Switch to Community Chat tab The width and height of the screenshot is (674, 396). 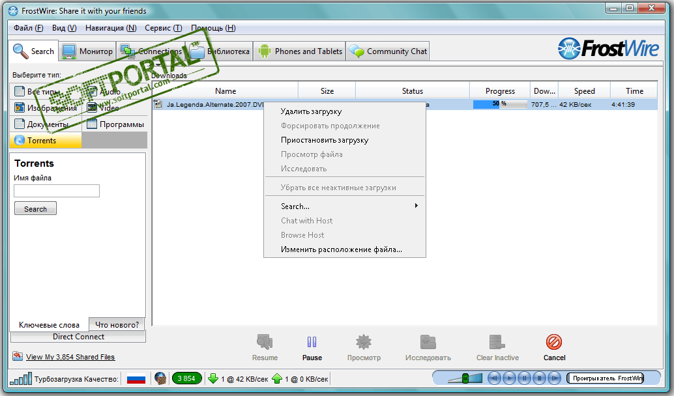pos(388,51)
